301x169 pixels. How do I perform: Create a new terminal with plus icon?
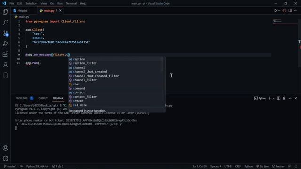(269, 98)
